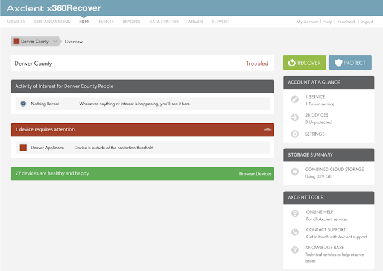Open the Denver Appliance device
Image resolution: width=383 pixels, height=271 pixels.
48,148
